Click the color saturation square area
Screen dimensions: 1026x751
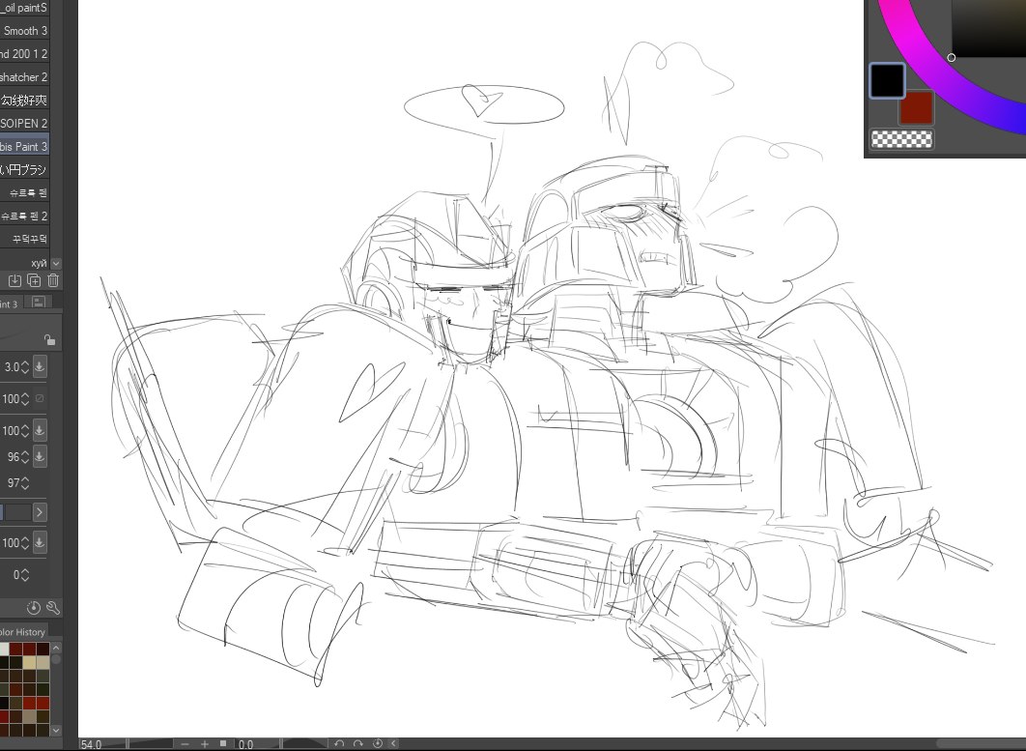988,29
